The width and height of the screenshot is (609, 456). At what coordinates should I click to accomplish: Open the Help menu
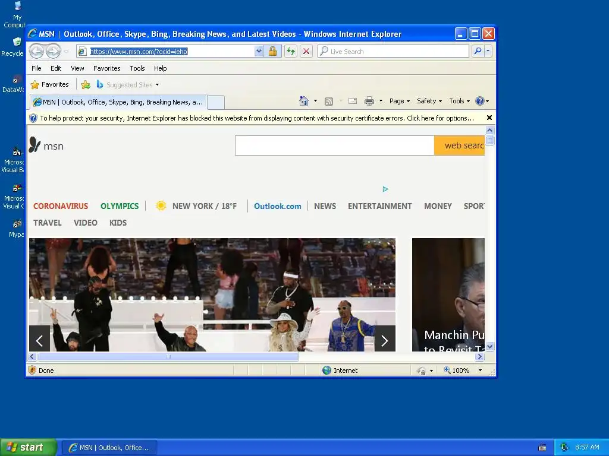click(x=160, y=68)
